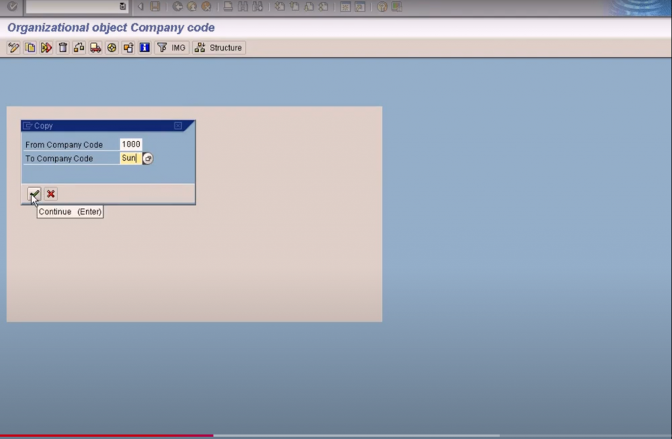This screenshot has height=439, width=672.
Task: Click the Delete trash can toolbar icon
Action: click(62, 48)
